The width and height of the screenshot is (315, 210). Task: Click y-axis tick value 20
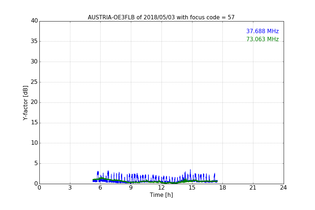pyautogui.click(x=34, y=102)
